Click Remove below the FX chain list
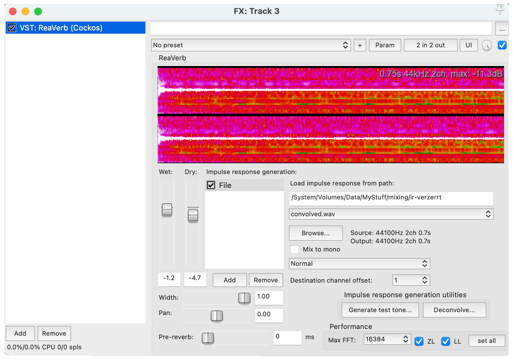This screenshot has height=362, width=513. pos(54,333)
